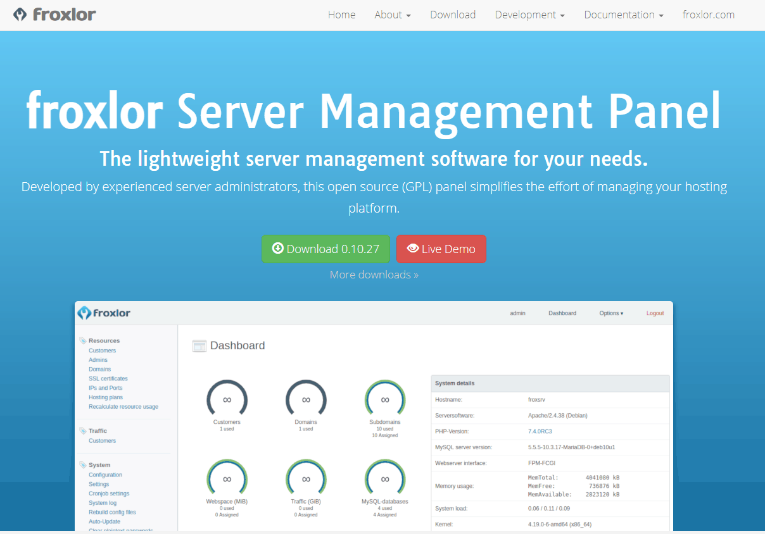
Task: Click the froxlor logo in the site navbar
Action: 54,15
